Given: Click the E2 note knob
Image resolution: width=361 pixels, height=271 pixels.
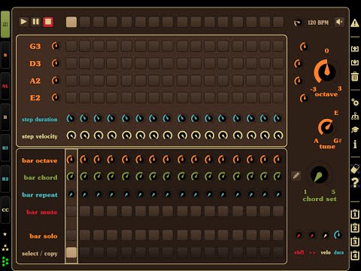Looking at the screenshot, I should (56, 97).
